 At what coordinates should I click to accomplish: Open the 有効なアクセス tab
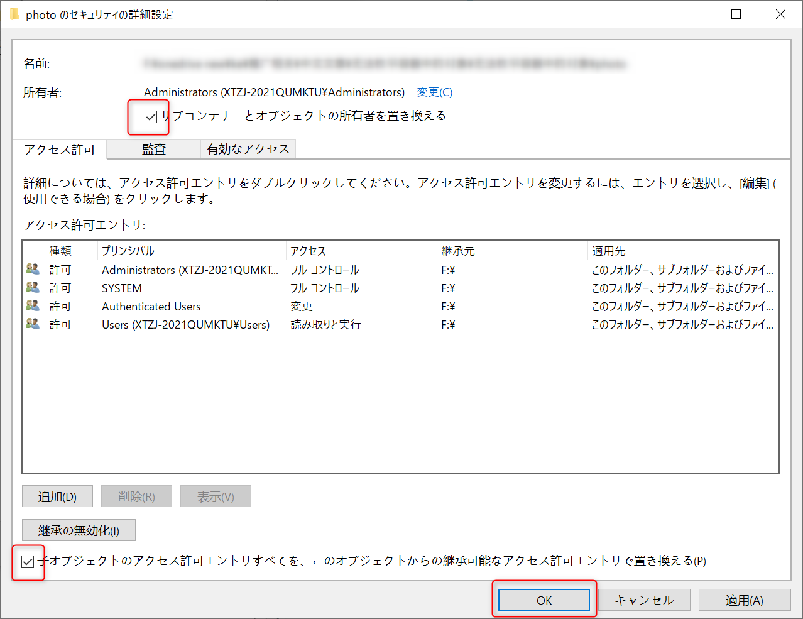[x=249, y=149]
